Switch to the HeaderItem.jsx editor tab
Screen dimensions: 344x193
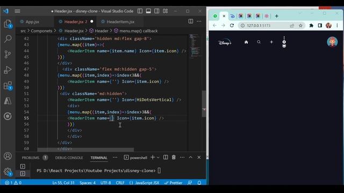click(x=120, y=21)
